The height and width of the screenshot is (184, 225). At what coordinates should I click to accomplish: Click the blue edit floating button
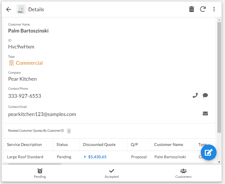pos(208,152)
